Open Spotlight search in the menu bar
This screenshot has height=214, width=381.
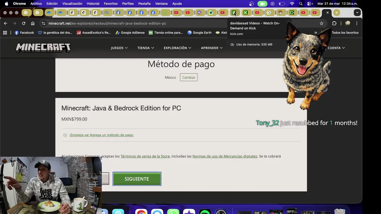(301, 4)
